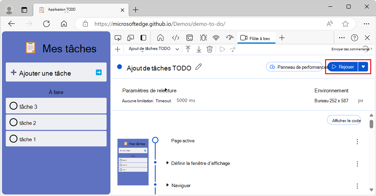This screenshot has height=196, width=376.
Task: Click the import recording down-arrow icon
Action: (x=199, y=49)
